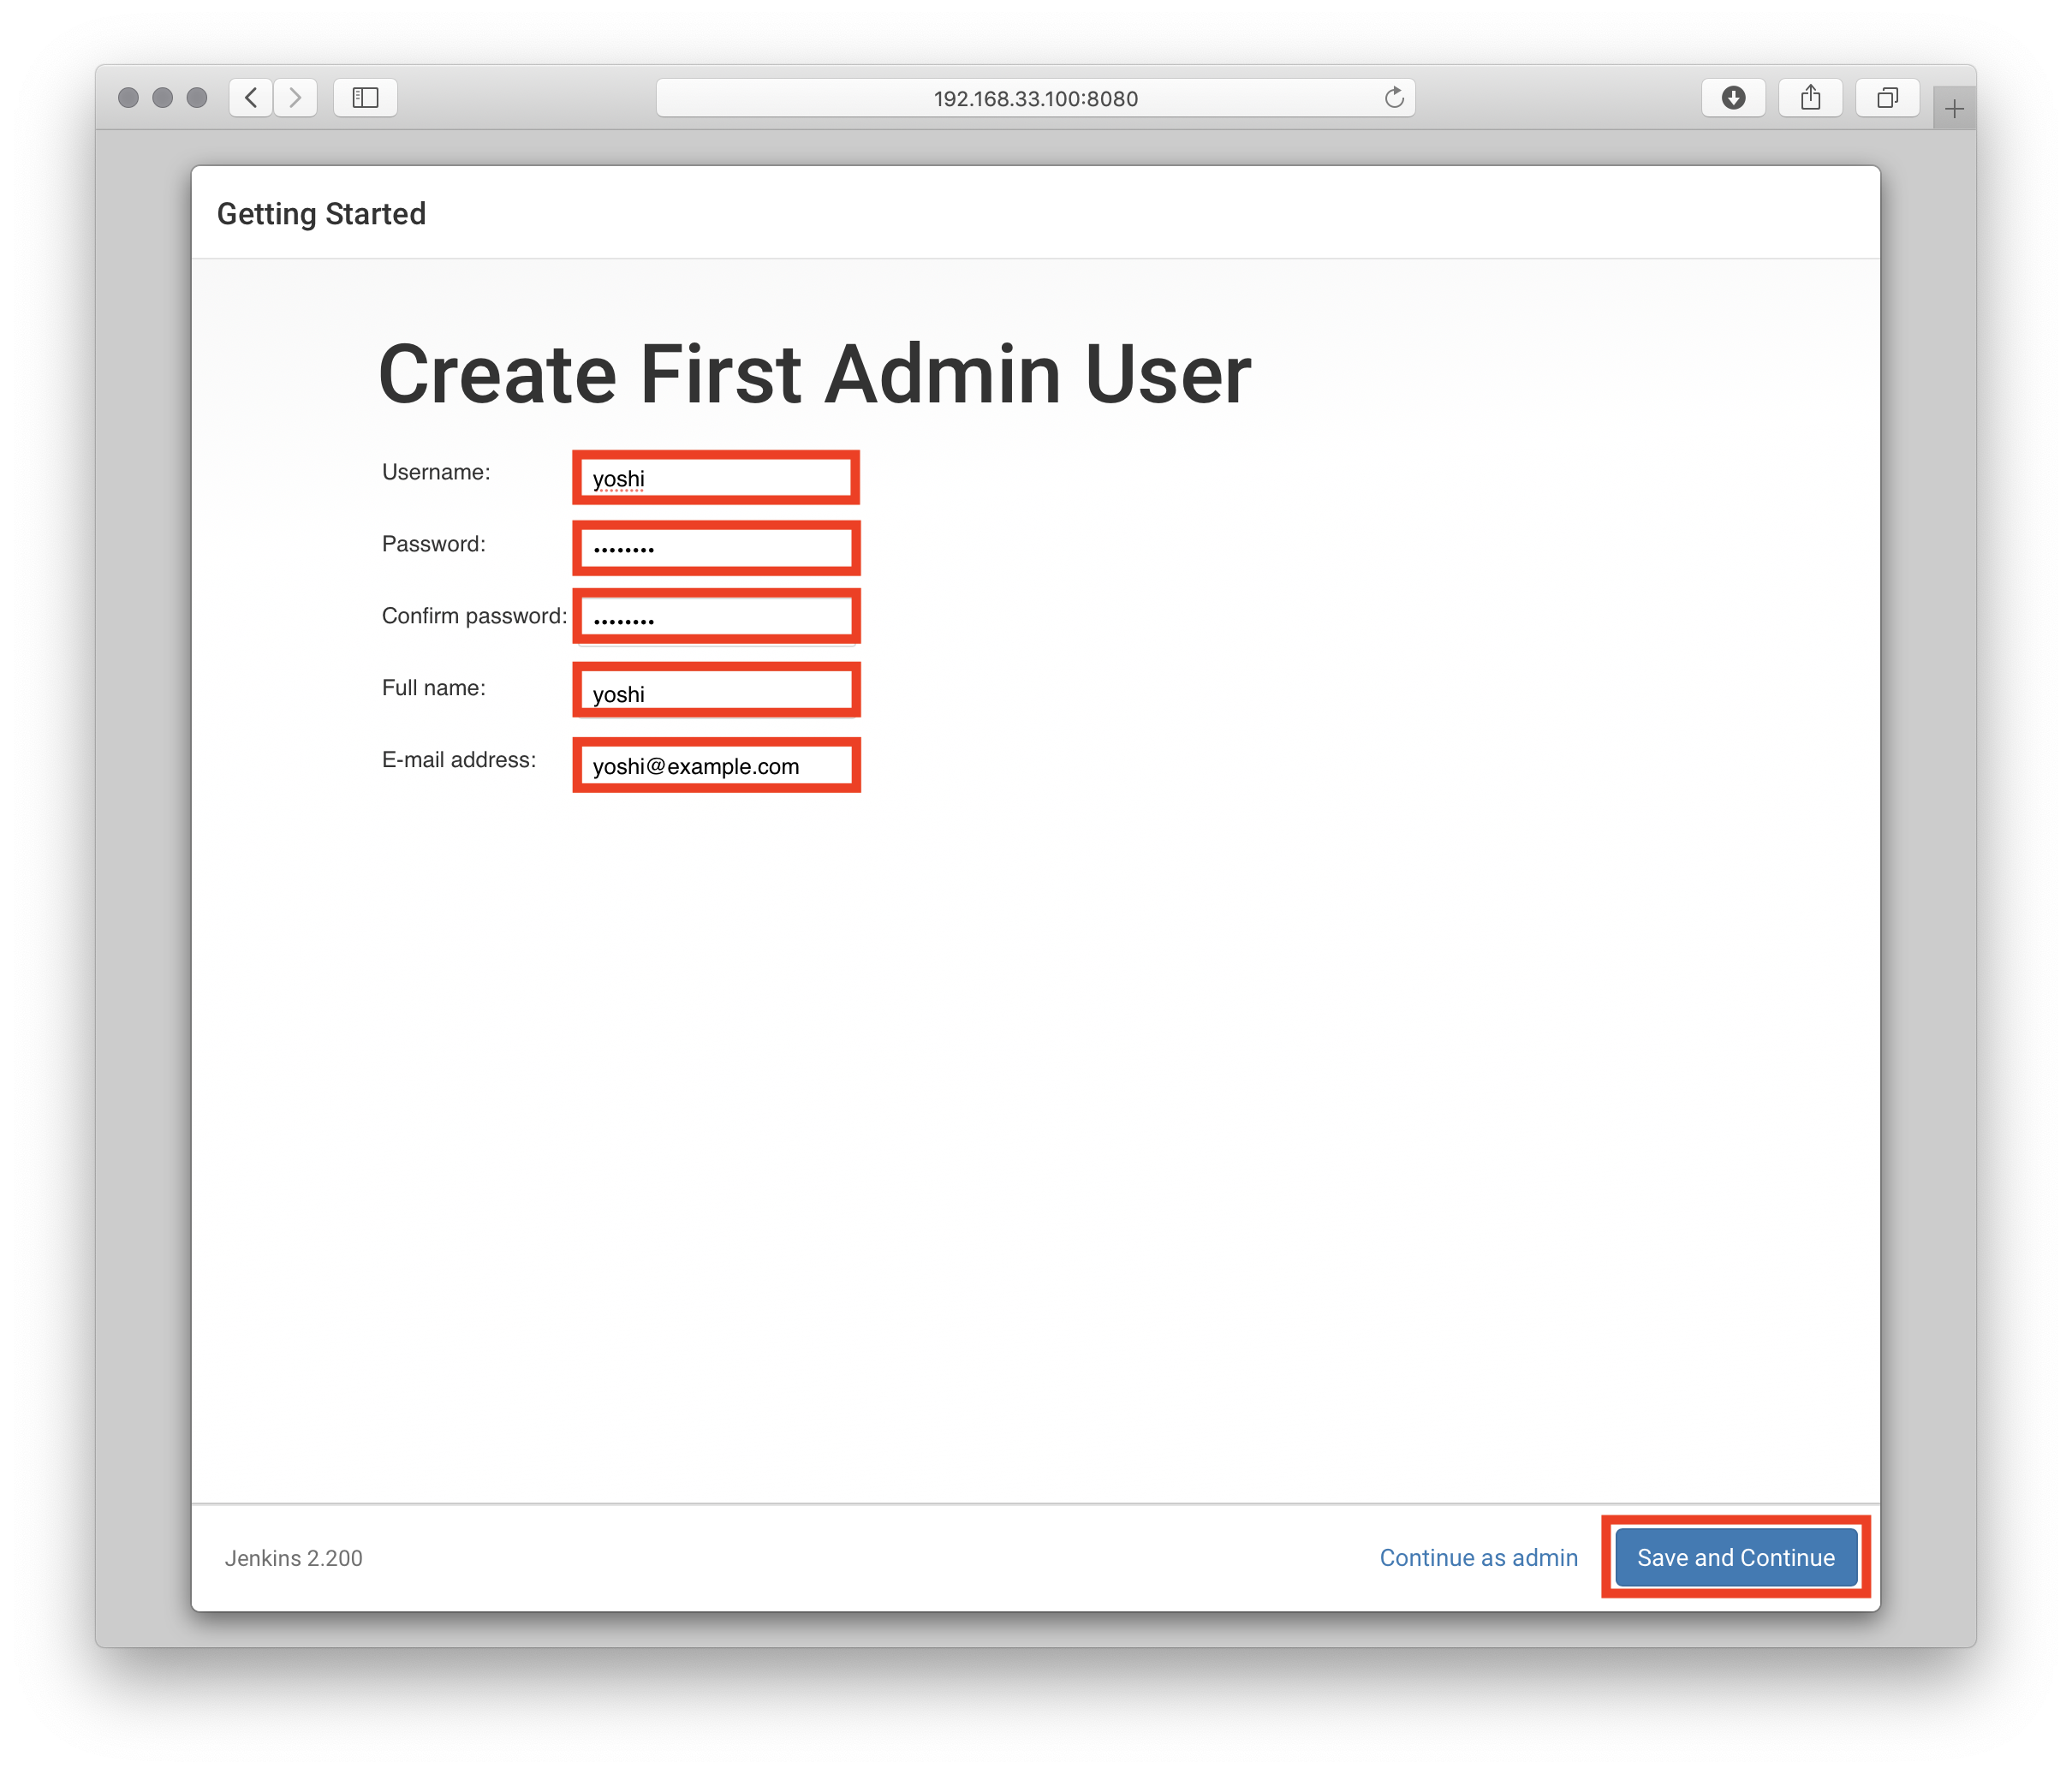Click the Full name field
2072x1774 pixels.
tap(716, 692)
